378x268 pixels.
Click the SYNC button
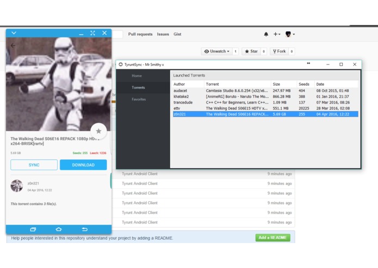[34, 165]
